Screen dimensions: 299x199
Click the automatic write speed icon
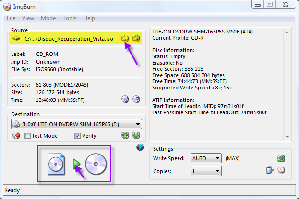tap(281, 158)
